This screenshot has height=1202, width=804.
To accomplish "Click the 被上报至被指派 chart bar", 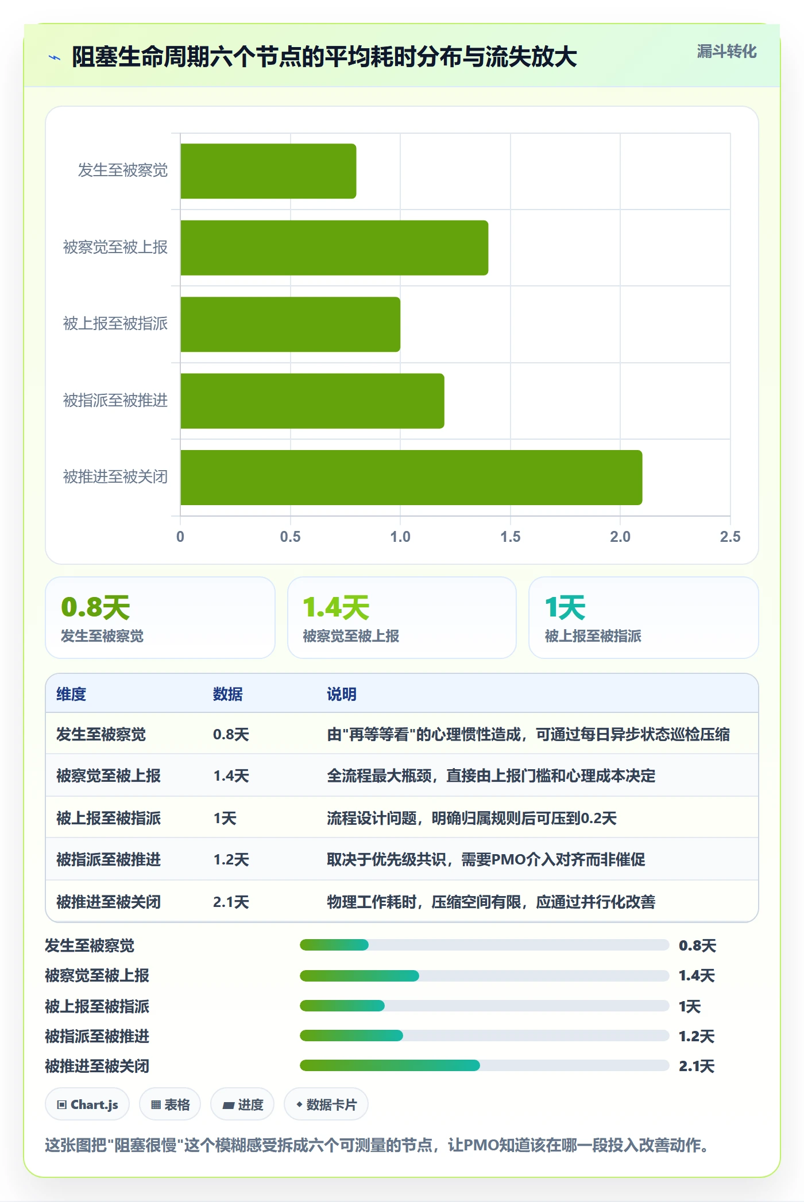I will [290, 324].
